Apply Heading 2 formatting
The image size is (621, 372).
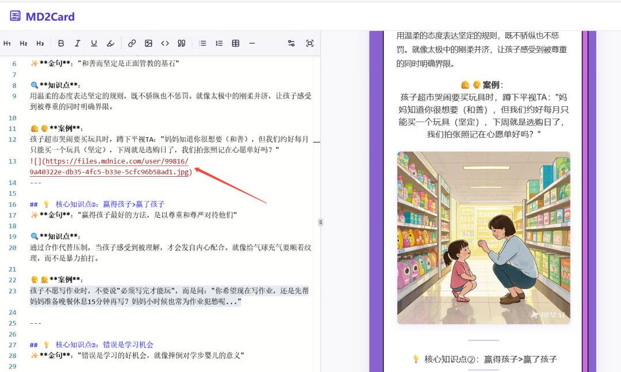[24, 43]
